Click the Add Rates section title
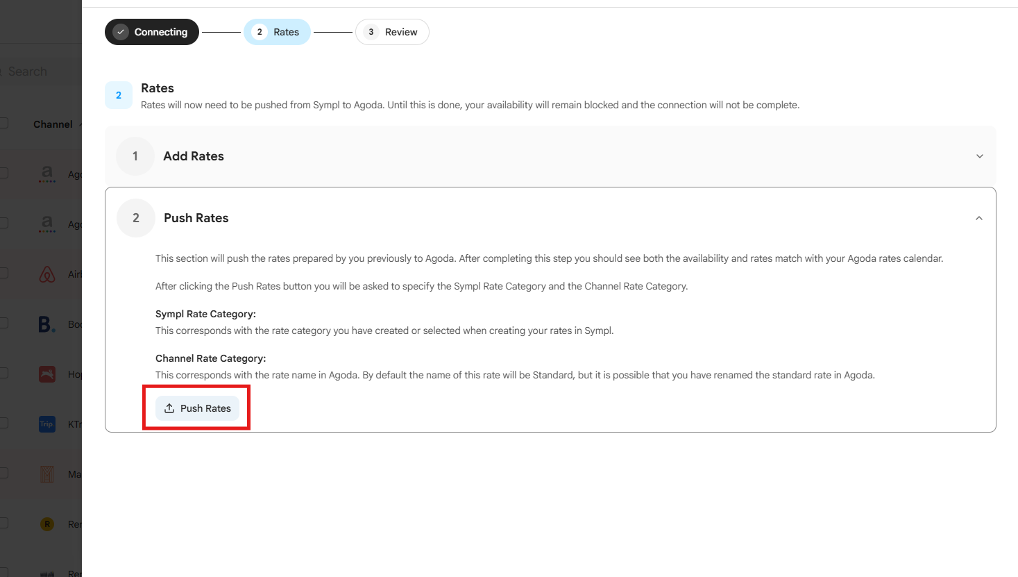This screenshot has height=577, width=1018. pos(194,156)
